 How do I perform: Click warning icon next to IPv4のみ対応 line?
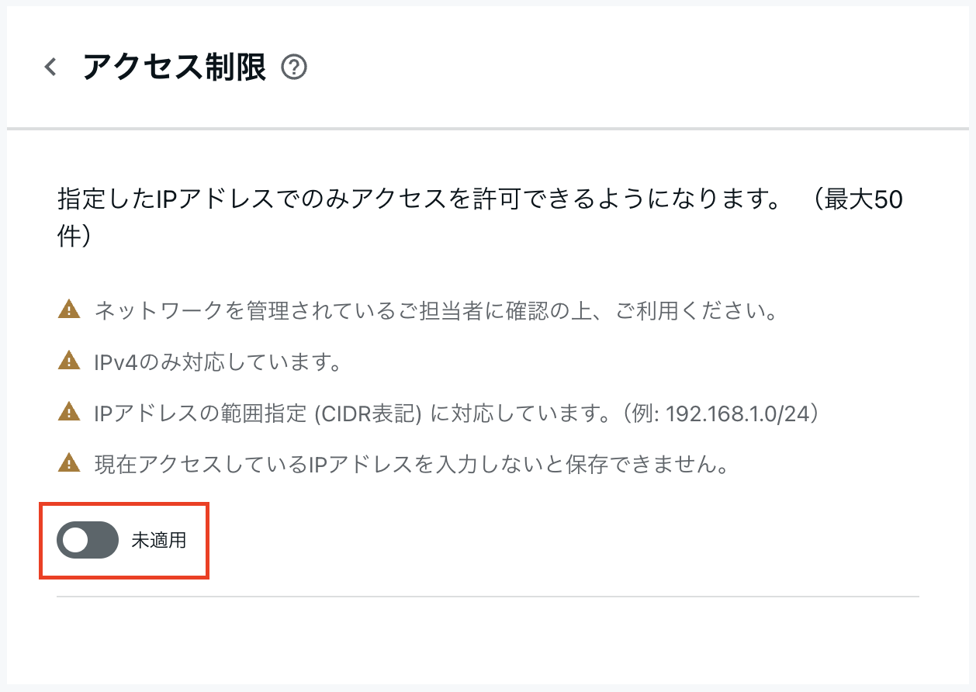(x=70, y=362)
